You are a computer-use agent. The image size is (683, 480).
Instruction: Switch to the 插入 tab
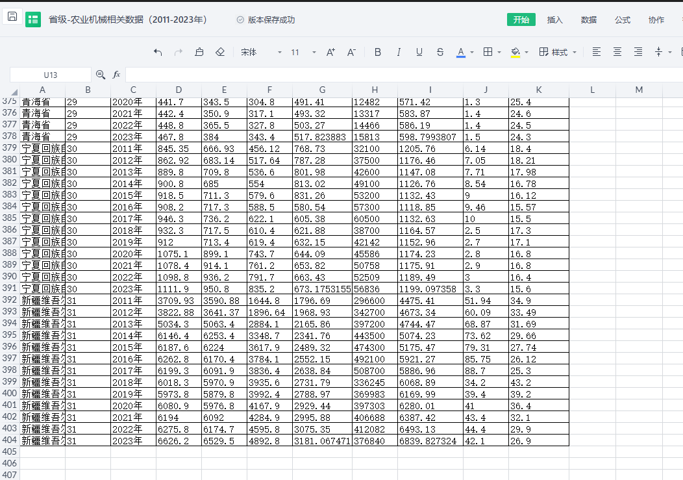(x=555, y=19)
